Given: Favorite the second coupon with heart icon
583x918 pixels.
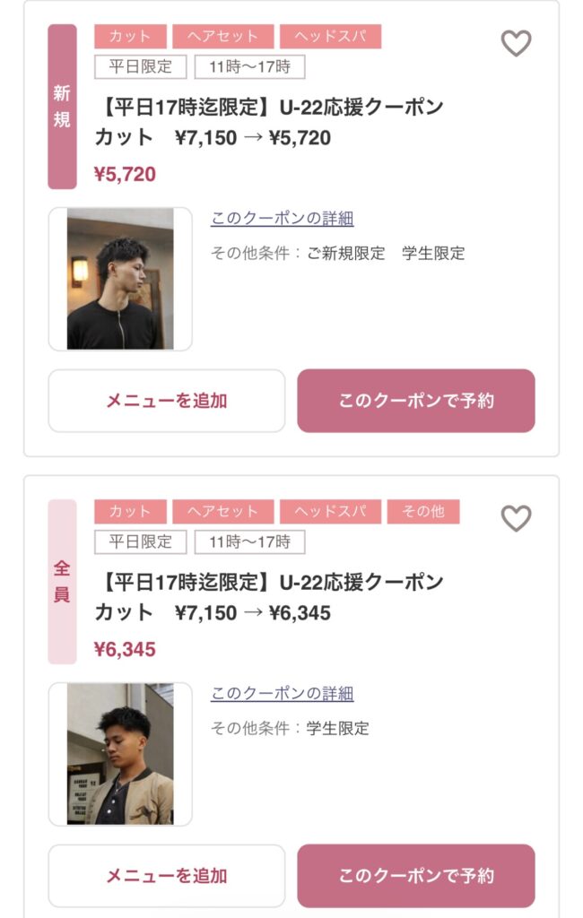Looking at the screenshot, I should coord(516,518).
